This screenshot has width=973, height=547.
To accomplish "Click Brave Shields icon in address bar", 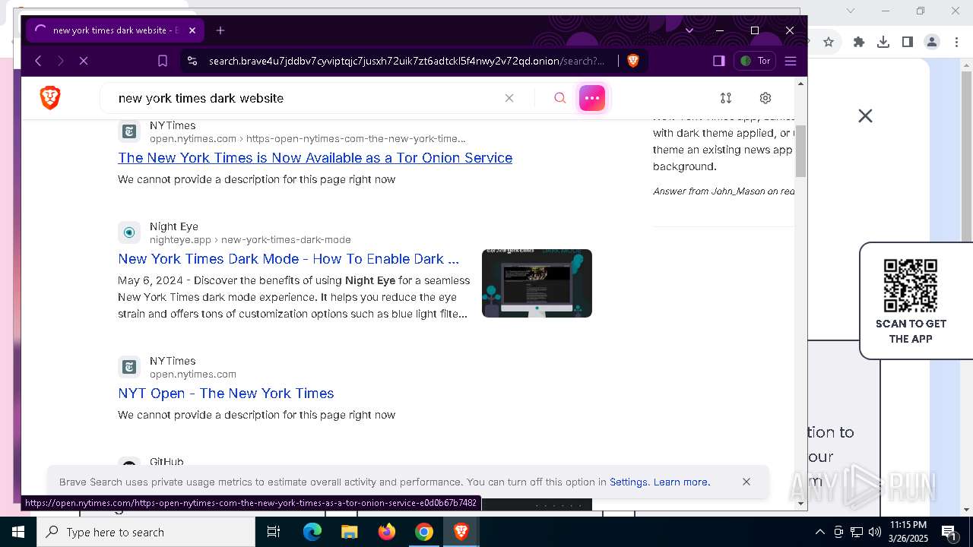I will pyautogui.click(x=633, y=61).
